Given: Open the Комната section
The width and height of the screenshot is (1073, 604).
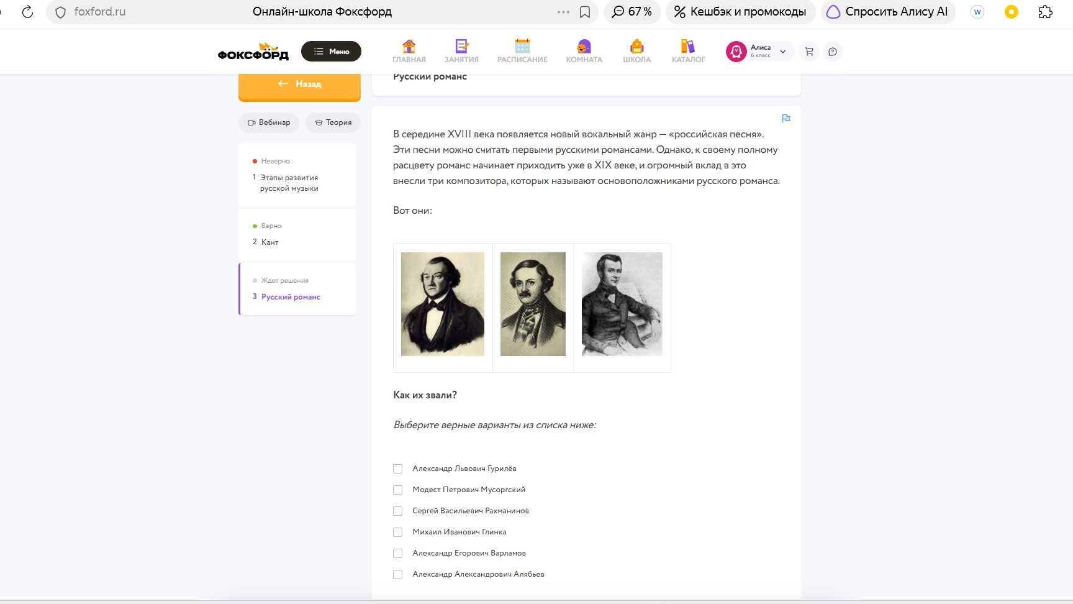Looking at the screenshot, I should point(584,52).
